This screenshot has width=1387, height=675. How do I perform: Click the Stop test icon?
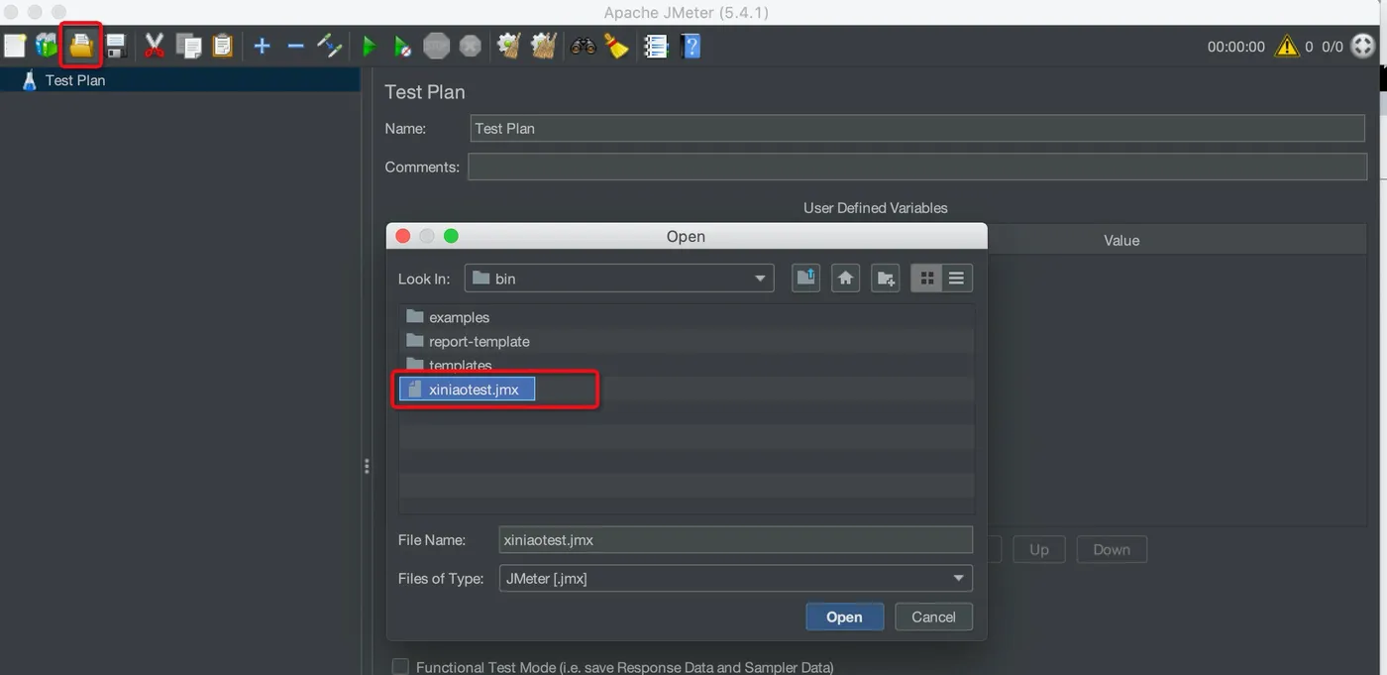tap(436, 46)
